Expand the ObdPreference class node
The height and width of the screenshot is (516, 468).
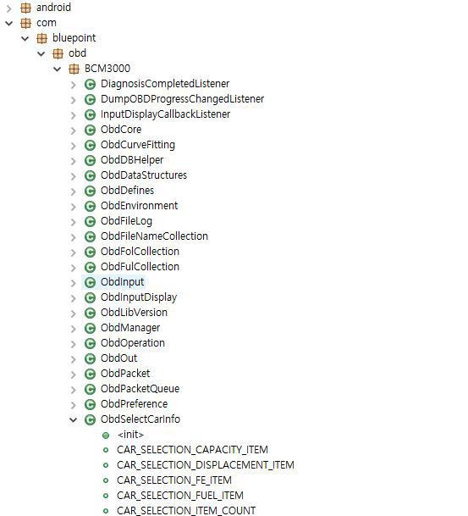point(74,405)
